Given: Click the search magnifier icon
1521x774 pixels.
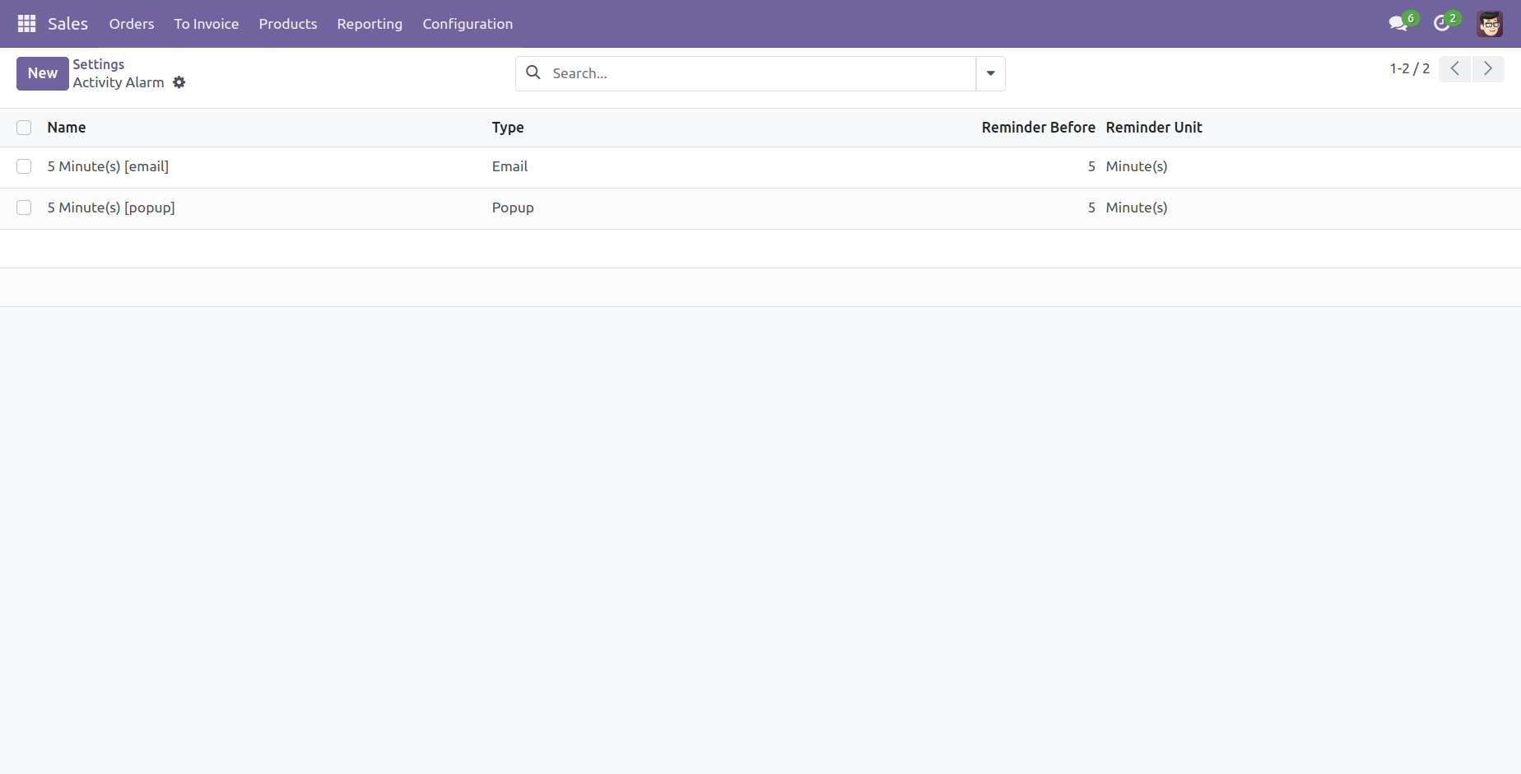Looking at the screenshot, I should pyautogui.click(x=533, y=72).
